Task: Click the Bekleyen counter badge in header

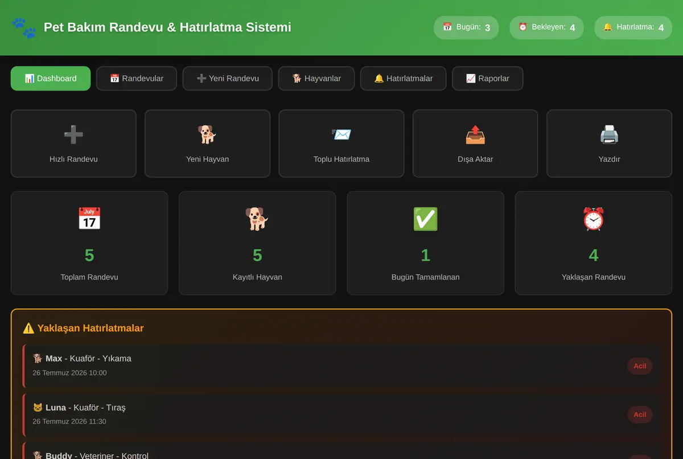Action: point(546,27)
